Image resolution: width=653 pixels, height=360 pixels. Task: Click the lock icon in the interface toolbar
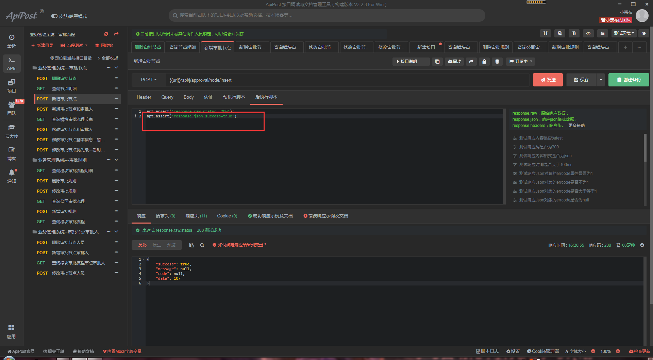tap(484, 62)
